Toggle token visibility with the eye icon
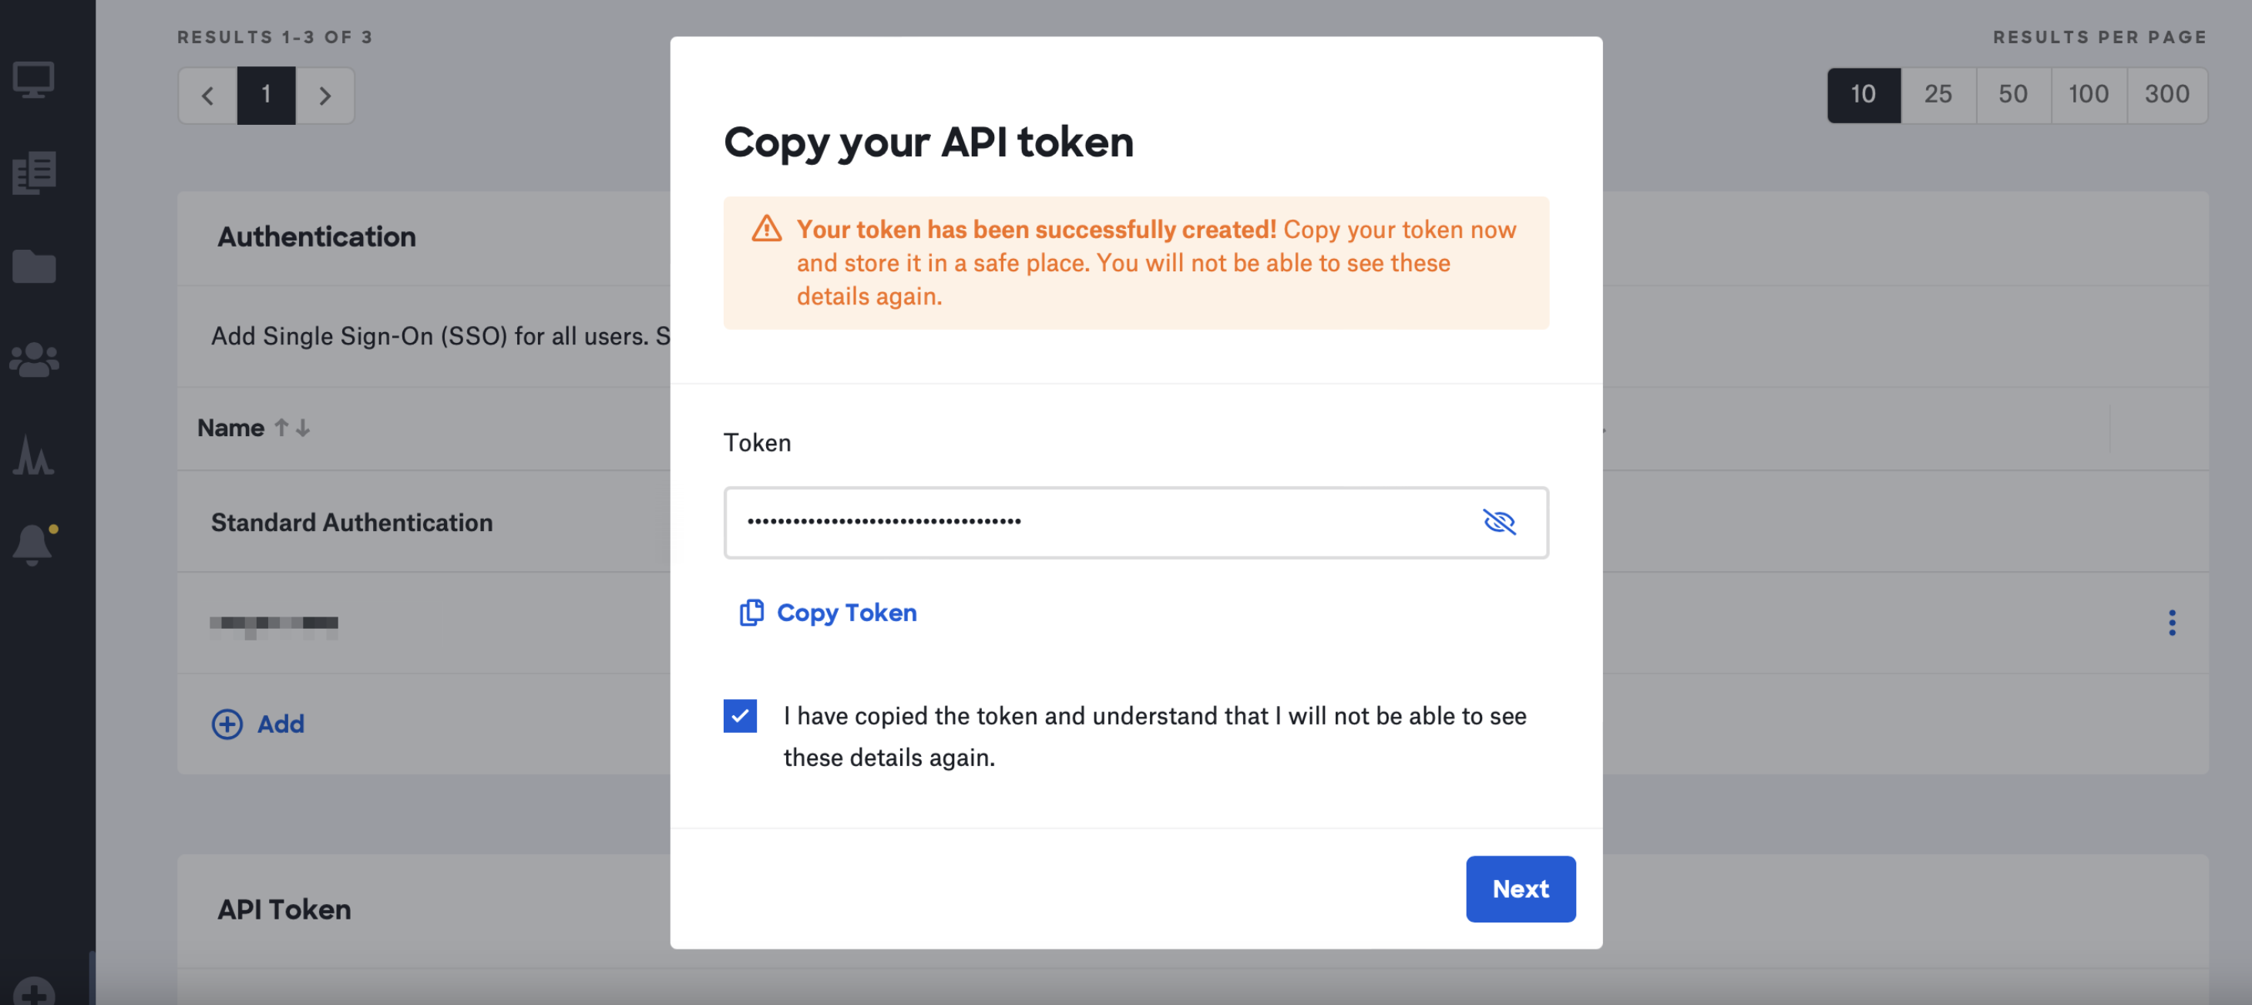 click(1499, 522)
